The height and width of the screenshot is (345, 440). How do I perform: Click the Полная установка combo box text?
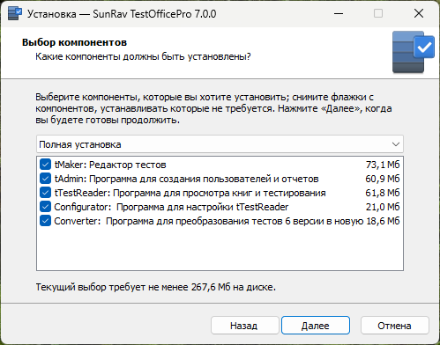(80, 144)
